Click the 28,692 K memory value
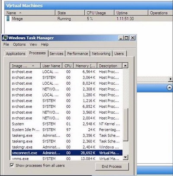This screenshot has width=173, height=176. (x=88, y=153)
